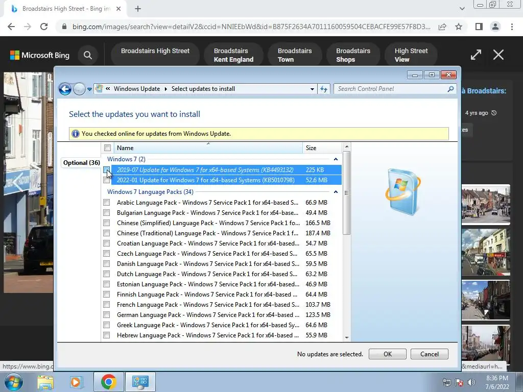523x392 pixels.
Task: Check the 2022-01 Update KB5010798 checkbox
Action: (x=106, y=180)
